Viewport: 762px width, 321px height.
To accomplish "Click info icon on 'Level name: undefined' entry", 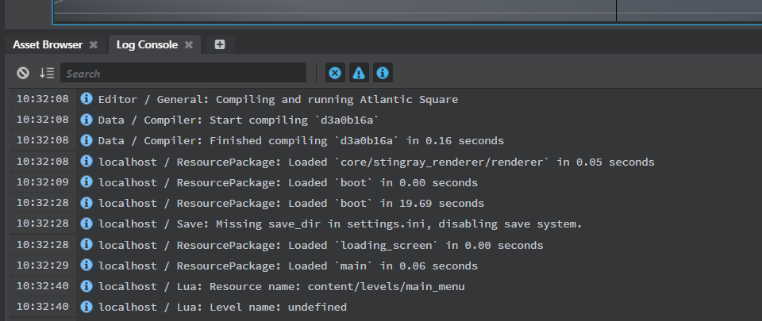I will point(87,307).
